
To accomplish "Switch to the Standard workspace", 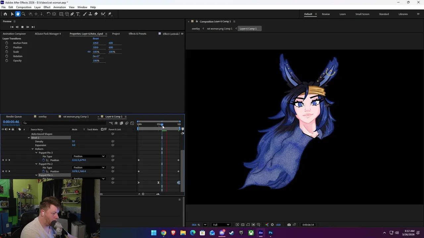I will [x=384, y=14].
